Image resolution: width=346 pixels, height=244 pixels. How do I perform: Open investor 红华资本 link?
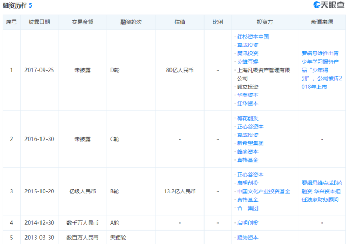(x=248, y=103)
